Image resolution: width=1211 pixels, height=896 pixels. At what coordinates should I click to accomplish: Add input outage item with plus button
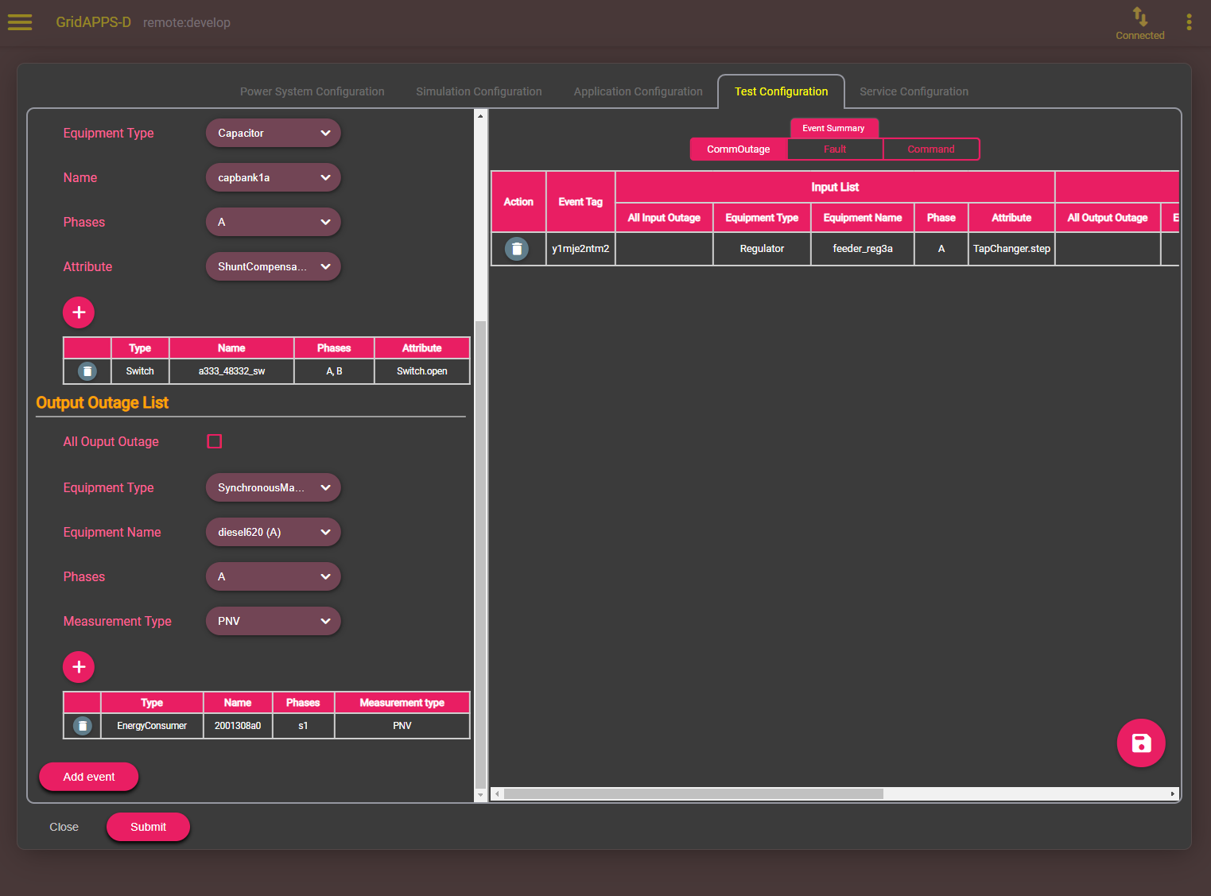click(x=79, y=312)
